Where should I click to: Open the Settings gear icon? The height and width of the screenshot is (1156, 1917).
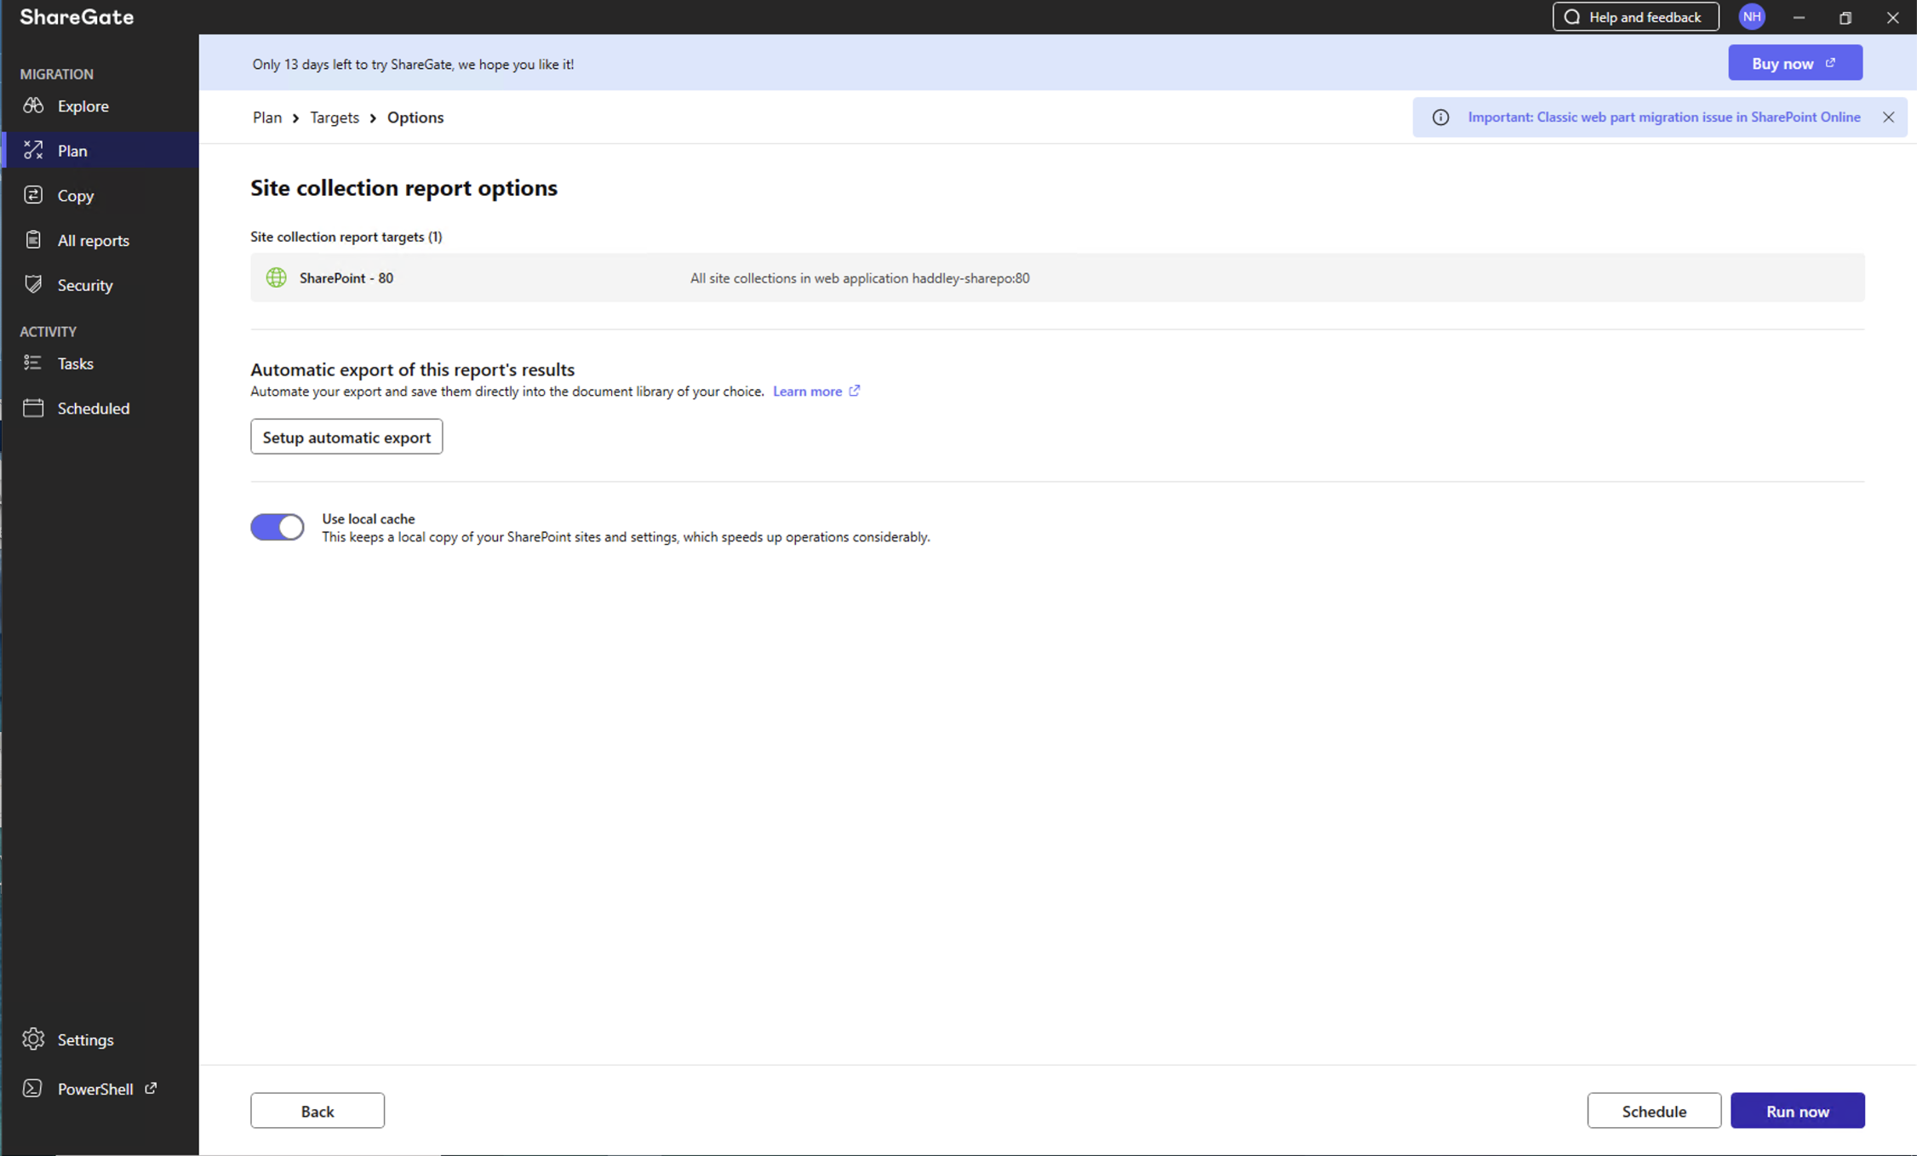point(33,1039)
